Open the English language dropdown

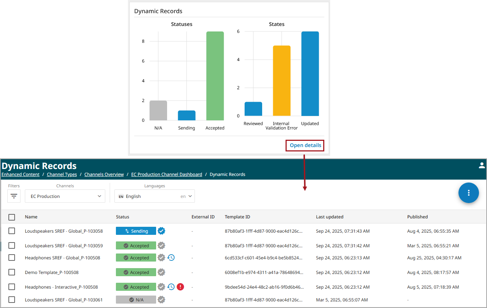click(154, 196)
